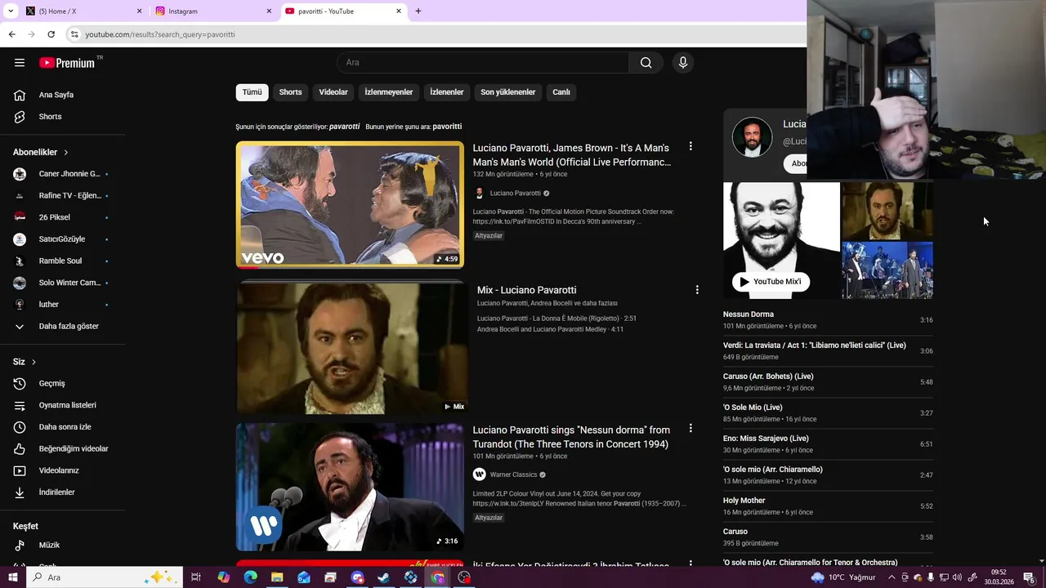This screenshot has height=588, width=1046.
Task: Select the İzlenmeyenler filter chip
Action: pyautogui.click(x=389, y=92)
